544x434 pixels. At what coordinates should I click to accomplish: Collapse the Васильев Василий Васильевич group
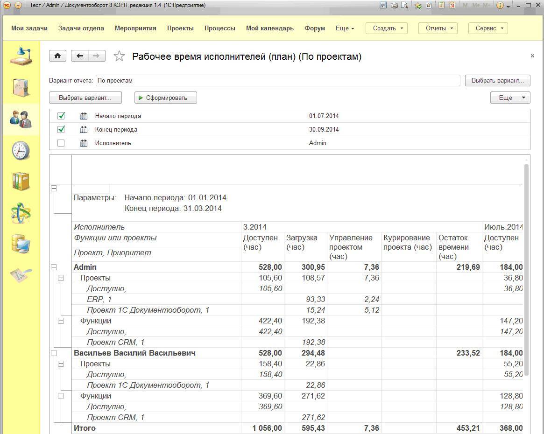tap(54, 353)
